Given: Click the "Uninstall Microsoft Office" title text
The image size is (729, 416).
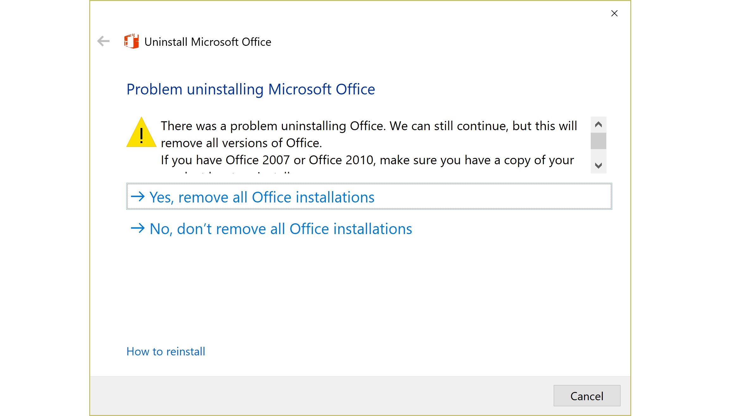Looking at the screenshot, I should click(208, 42).
